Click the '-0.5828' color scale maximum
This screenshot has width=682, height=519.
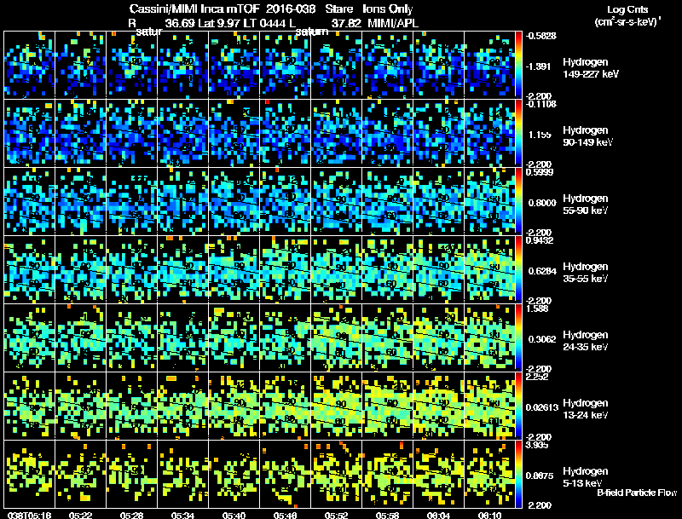(x=541, y=36)
